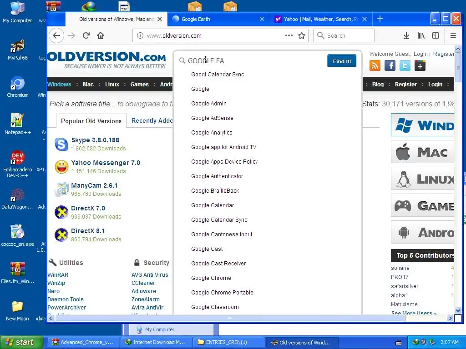Click the browser Search box
466x349 pixels.
[344, 35]
